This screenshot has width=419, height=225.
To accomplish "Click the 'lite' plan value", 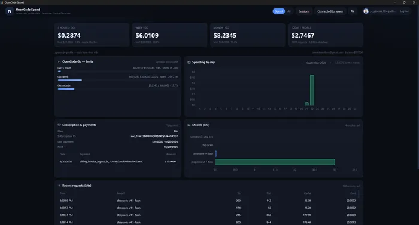I will click(176, 131).
